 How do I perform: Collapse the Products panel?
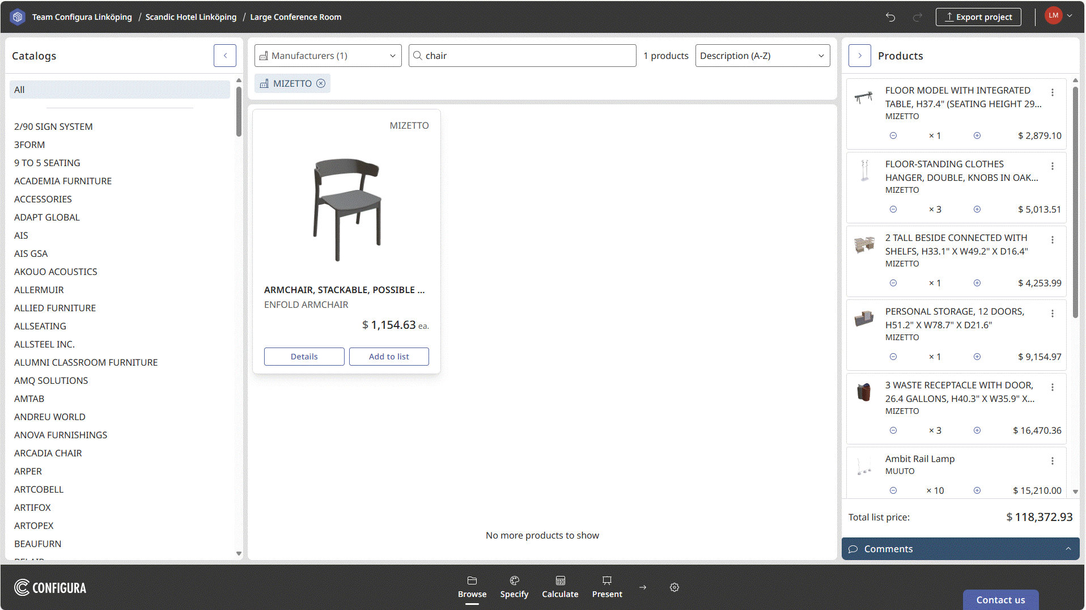pyautogui.click(x=860, y=56)
